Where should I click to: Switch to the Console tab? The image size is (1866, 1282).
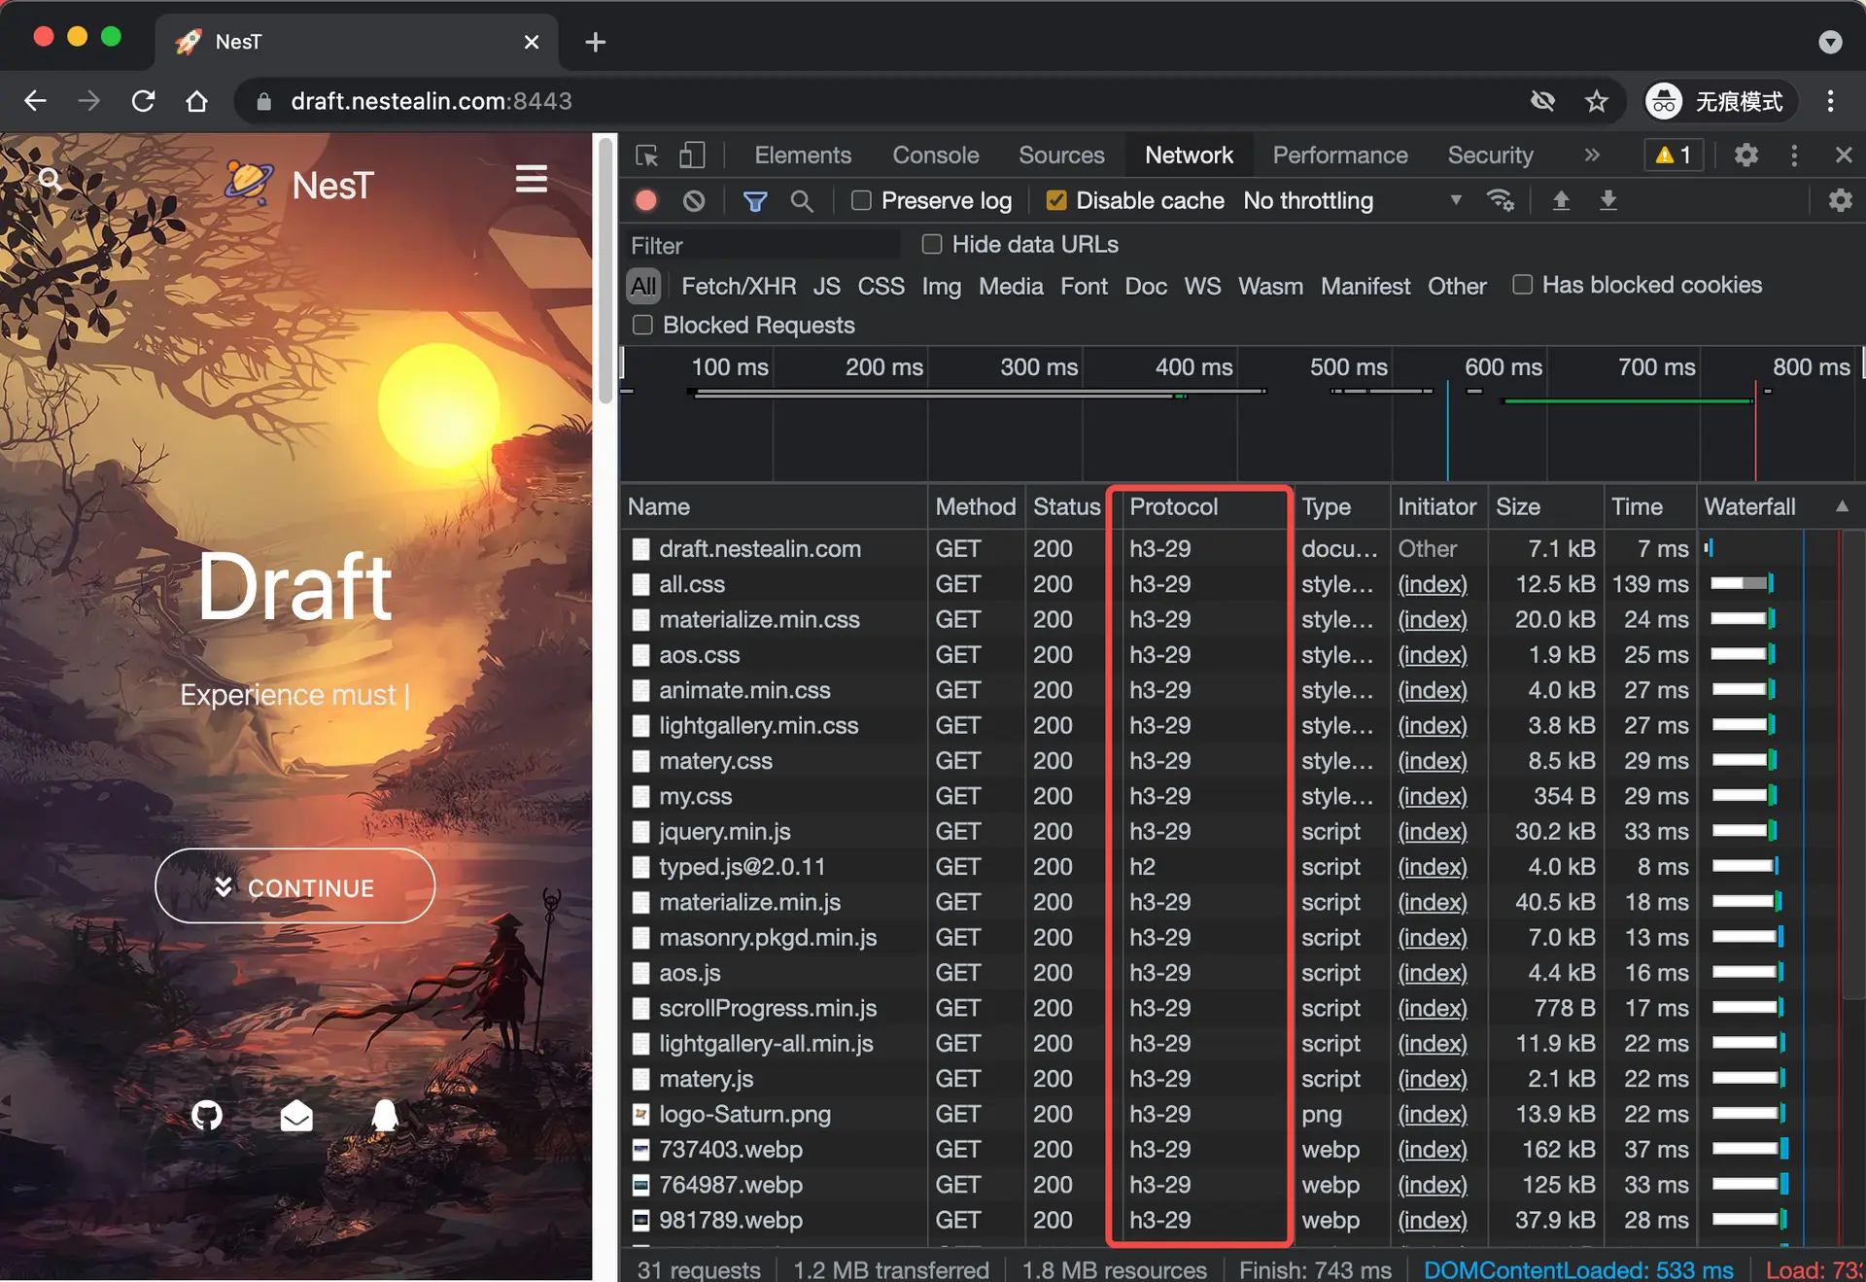[936, 156]
